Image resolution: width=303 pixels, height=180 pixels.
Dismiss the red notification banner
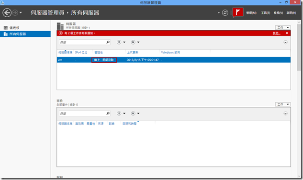point(287,33)
